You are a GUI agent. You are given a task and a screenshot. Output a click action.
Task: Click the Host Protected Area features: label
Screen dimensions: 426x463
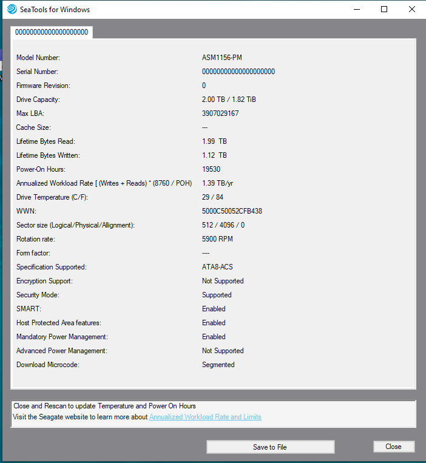(x=59, y=323)
